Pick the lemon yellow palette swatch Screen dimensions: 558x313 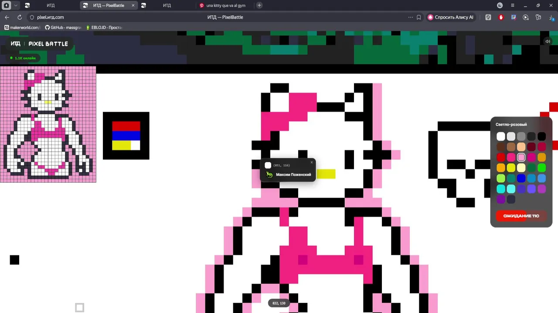(x=511, y=168)
